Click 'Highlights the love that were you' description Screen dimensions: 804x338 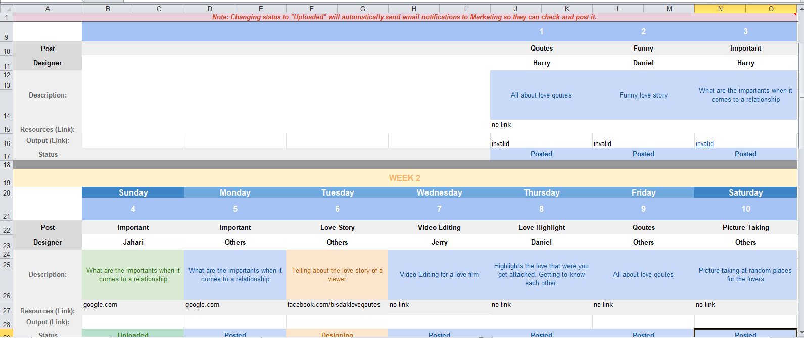541,275
